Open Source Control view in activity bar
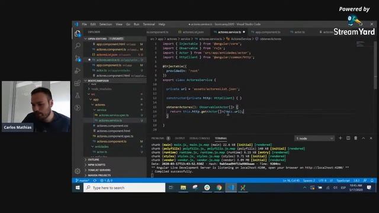Viewport: 379px width, 213px height. [x=78, y=58]
